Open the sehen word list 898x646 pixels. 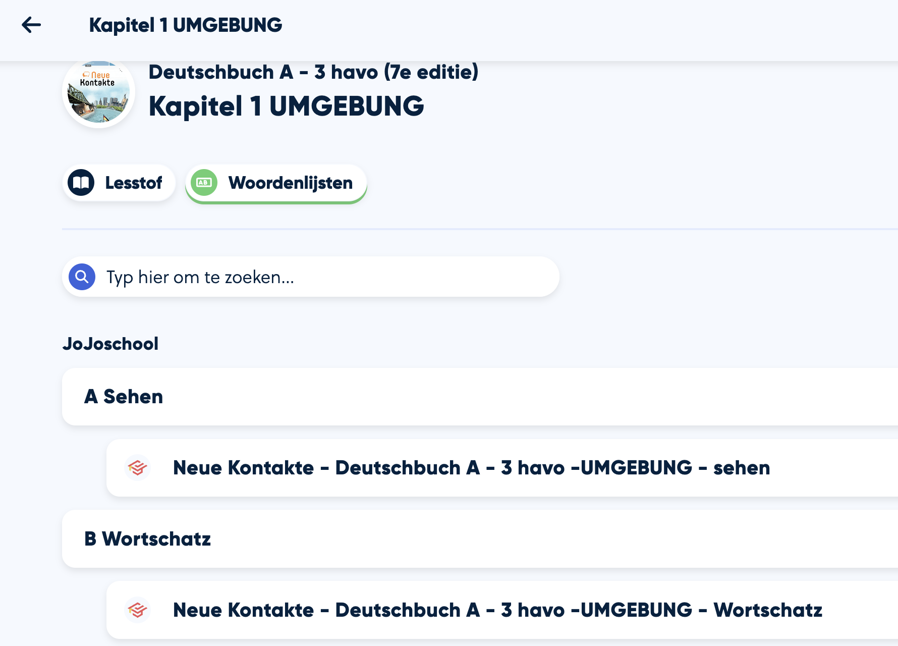tap(471, 467)
